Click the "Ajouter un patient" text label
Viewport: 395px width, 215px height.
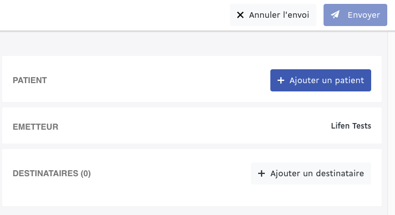327,80
